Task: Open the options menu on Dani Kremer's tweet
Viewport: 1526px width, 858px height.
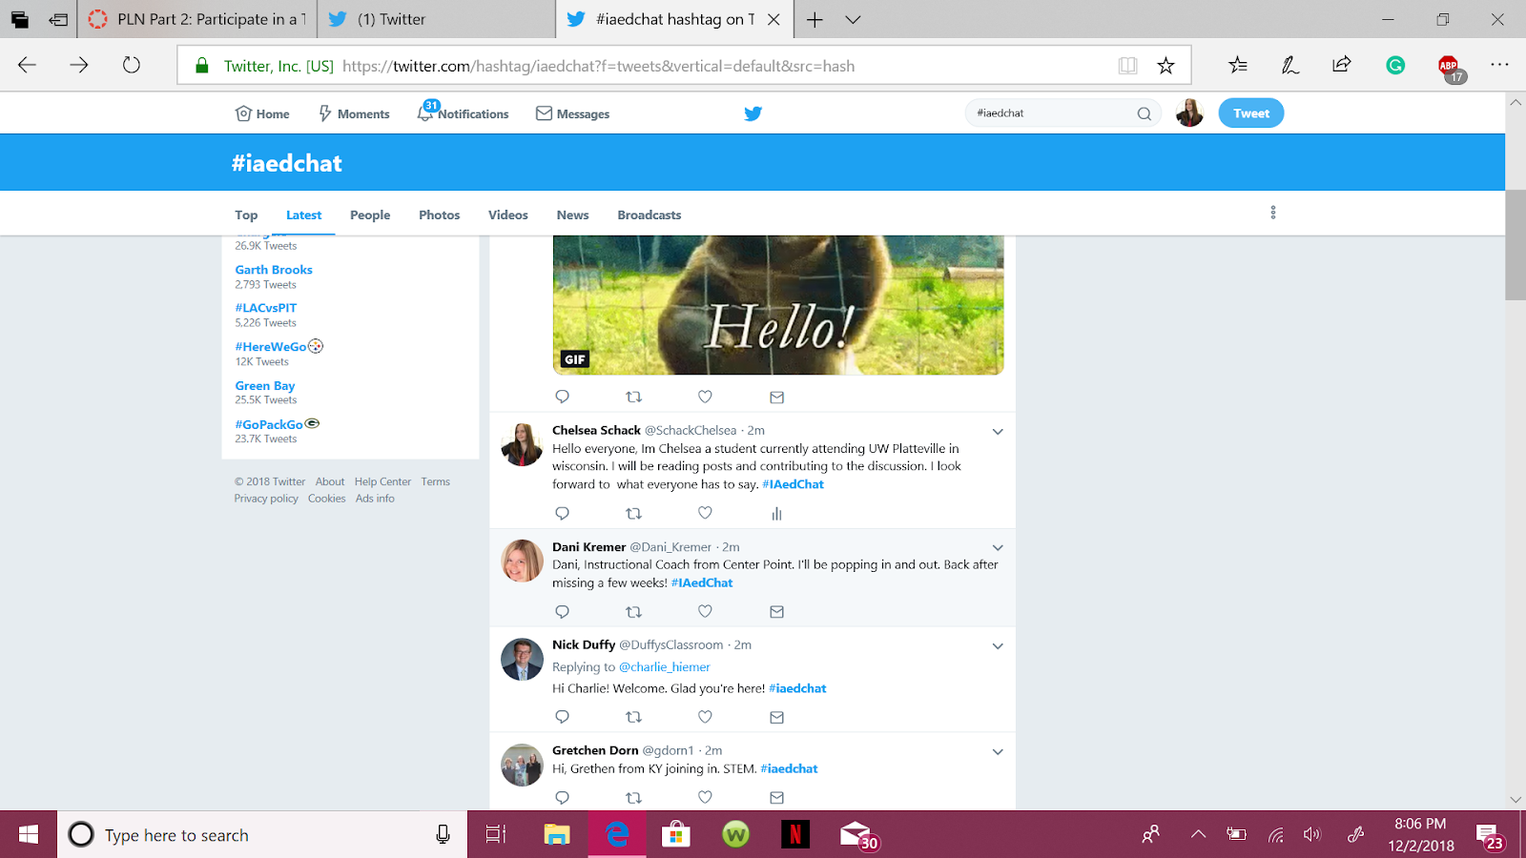Action: (998, 547)
